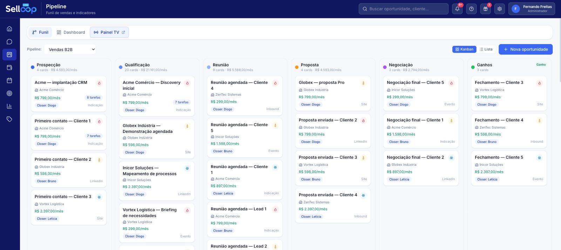Open notifications bell icon

pyautogui.click(x=457, y=9)
